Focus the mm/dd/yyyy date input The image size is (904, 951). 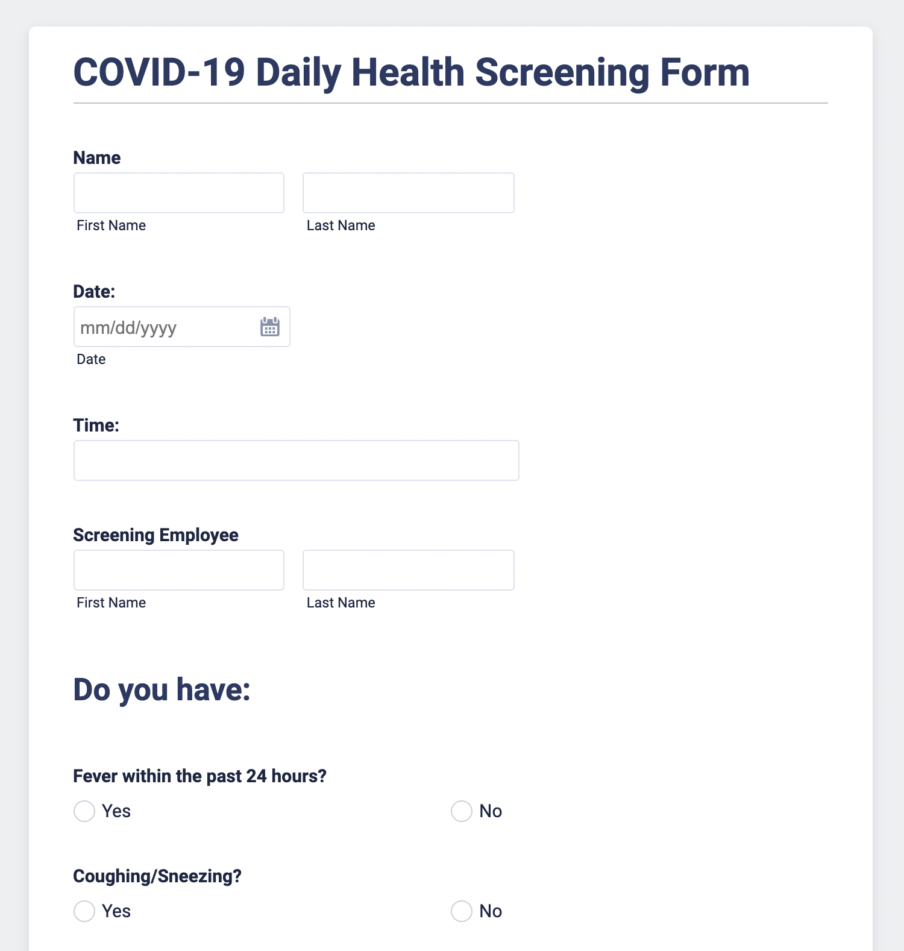click(x=163, y=327)
